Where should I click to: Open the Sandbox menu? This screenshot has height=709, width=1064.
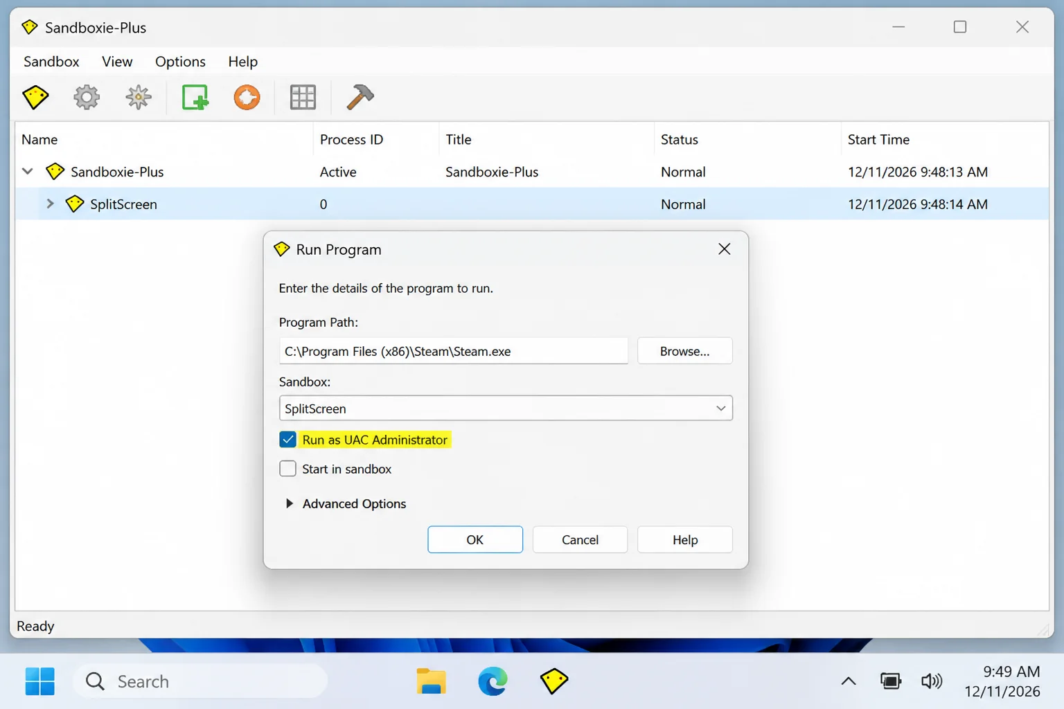pos(51,62)
